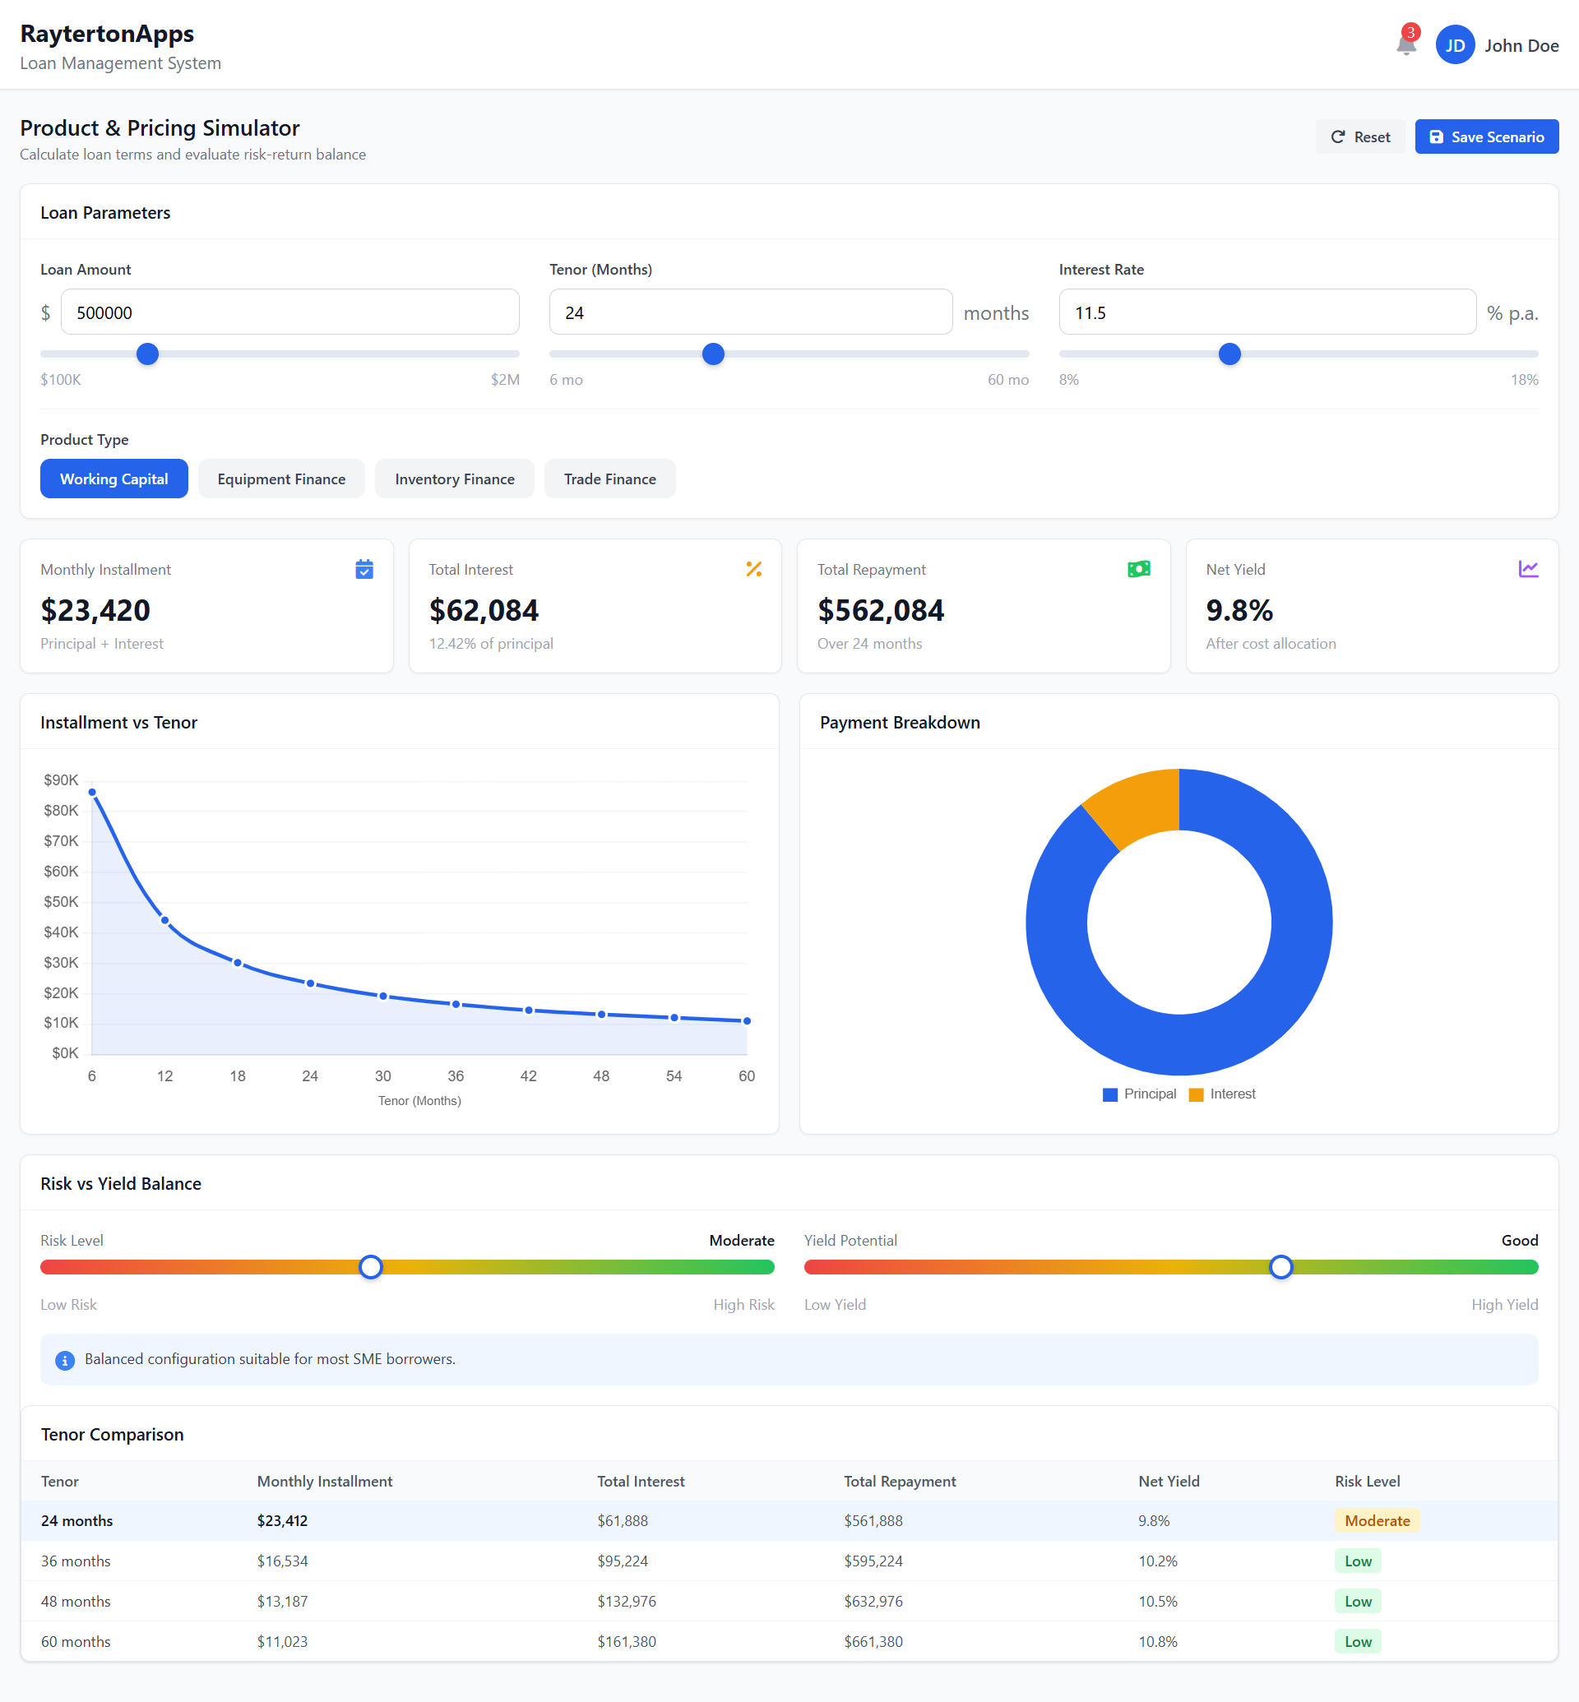The width and height of the screenshot is (1579, 1702).
Task: Click the JD user avatar
Action: click(1455, 44)
